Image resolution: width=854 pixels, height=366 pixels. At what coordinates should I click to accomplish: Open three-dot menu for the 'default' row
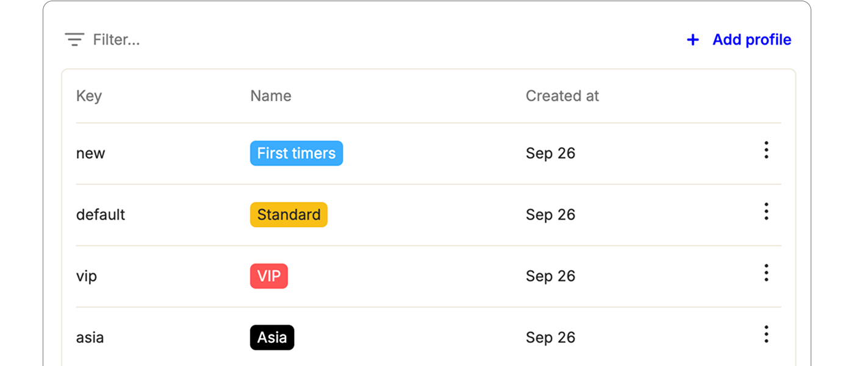[x=766, y=212]
